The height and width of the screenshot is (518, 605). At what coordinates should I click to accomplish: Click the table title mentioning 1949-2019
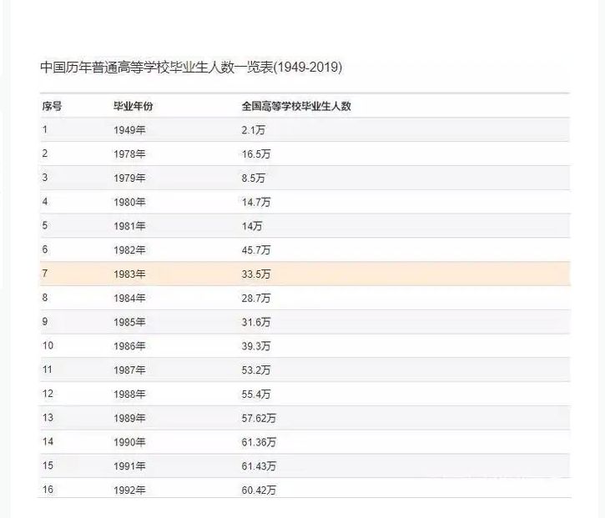(x=191, y=67)
